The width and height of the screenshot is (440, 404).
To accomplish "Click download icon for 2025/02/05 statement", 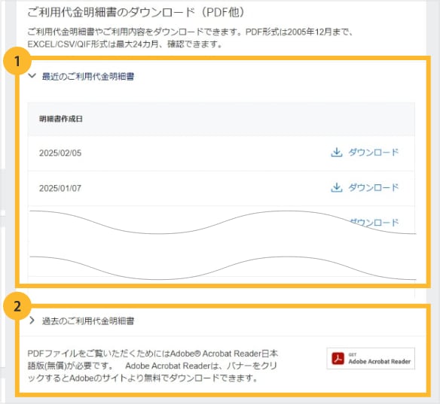I will [337, 153].
